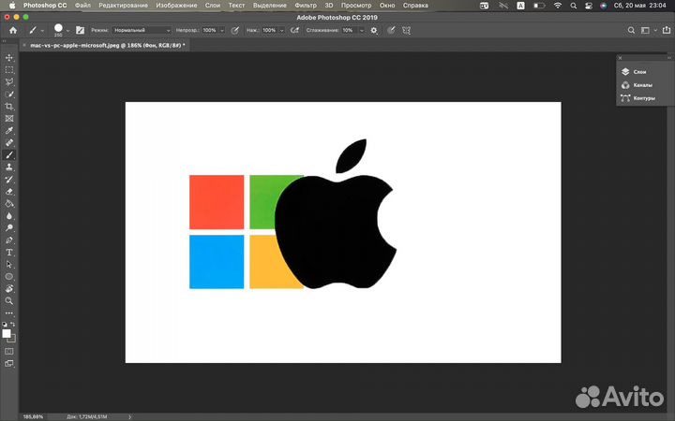The height and width of the screenshot is (421, 675).
Task: Select the Healing Brush tool
Action: [9, 142]
